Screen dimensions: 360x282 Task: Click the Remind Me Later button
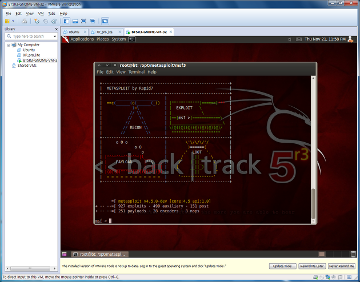312,266
